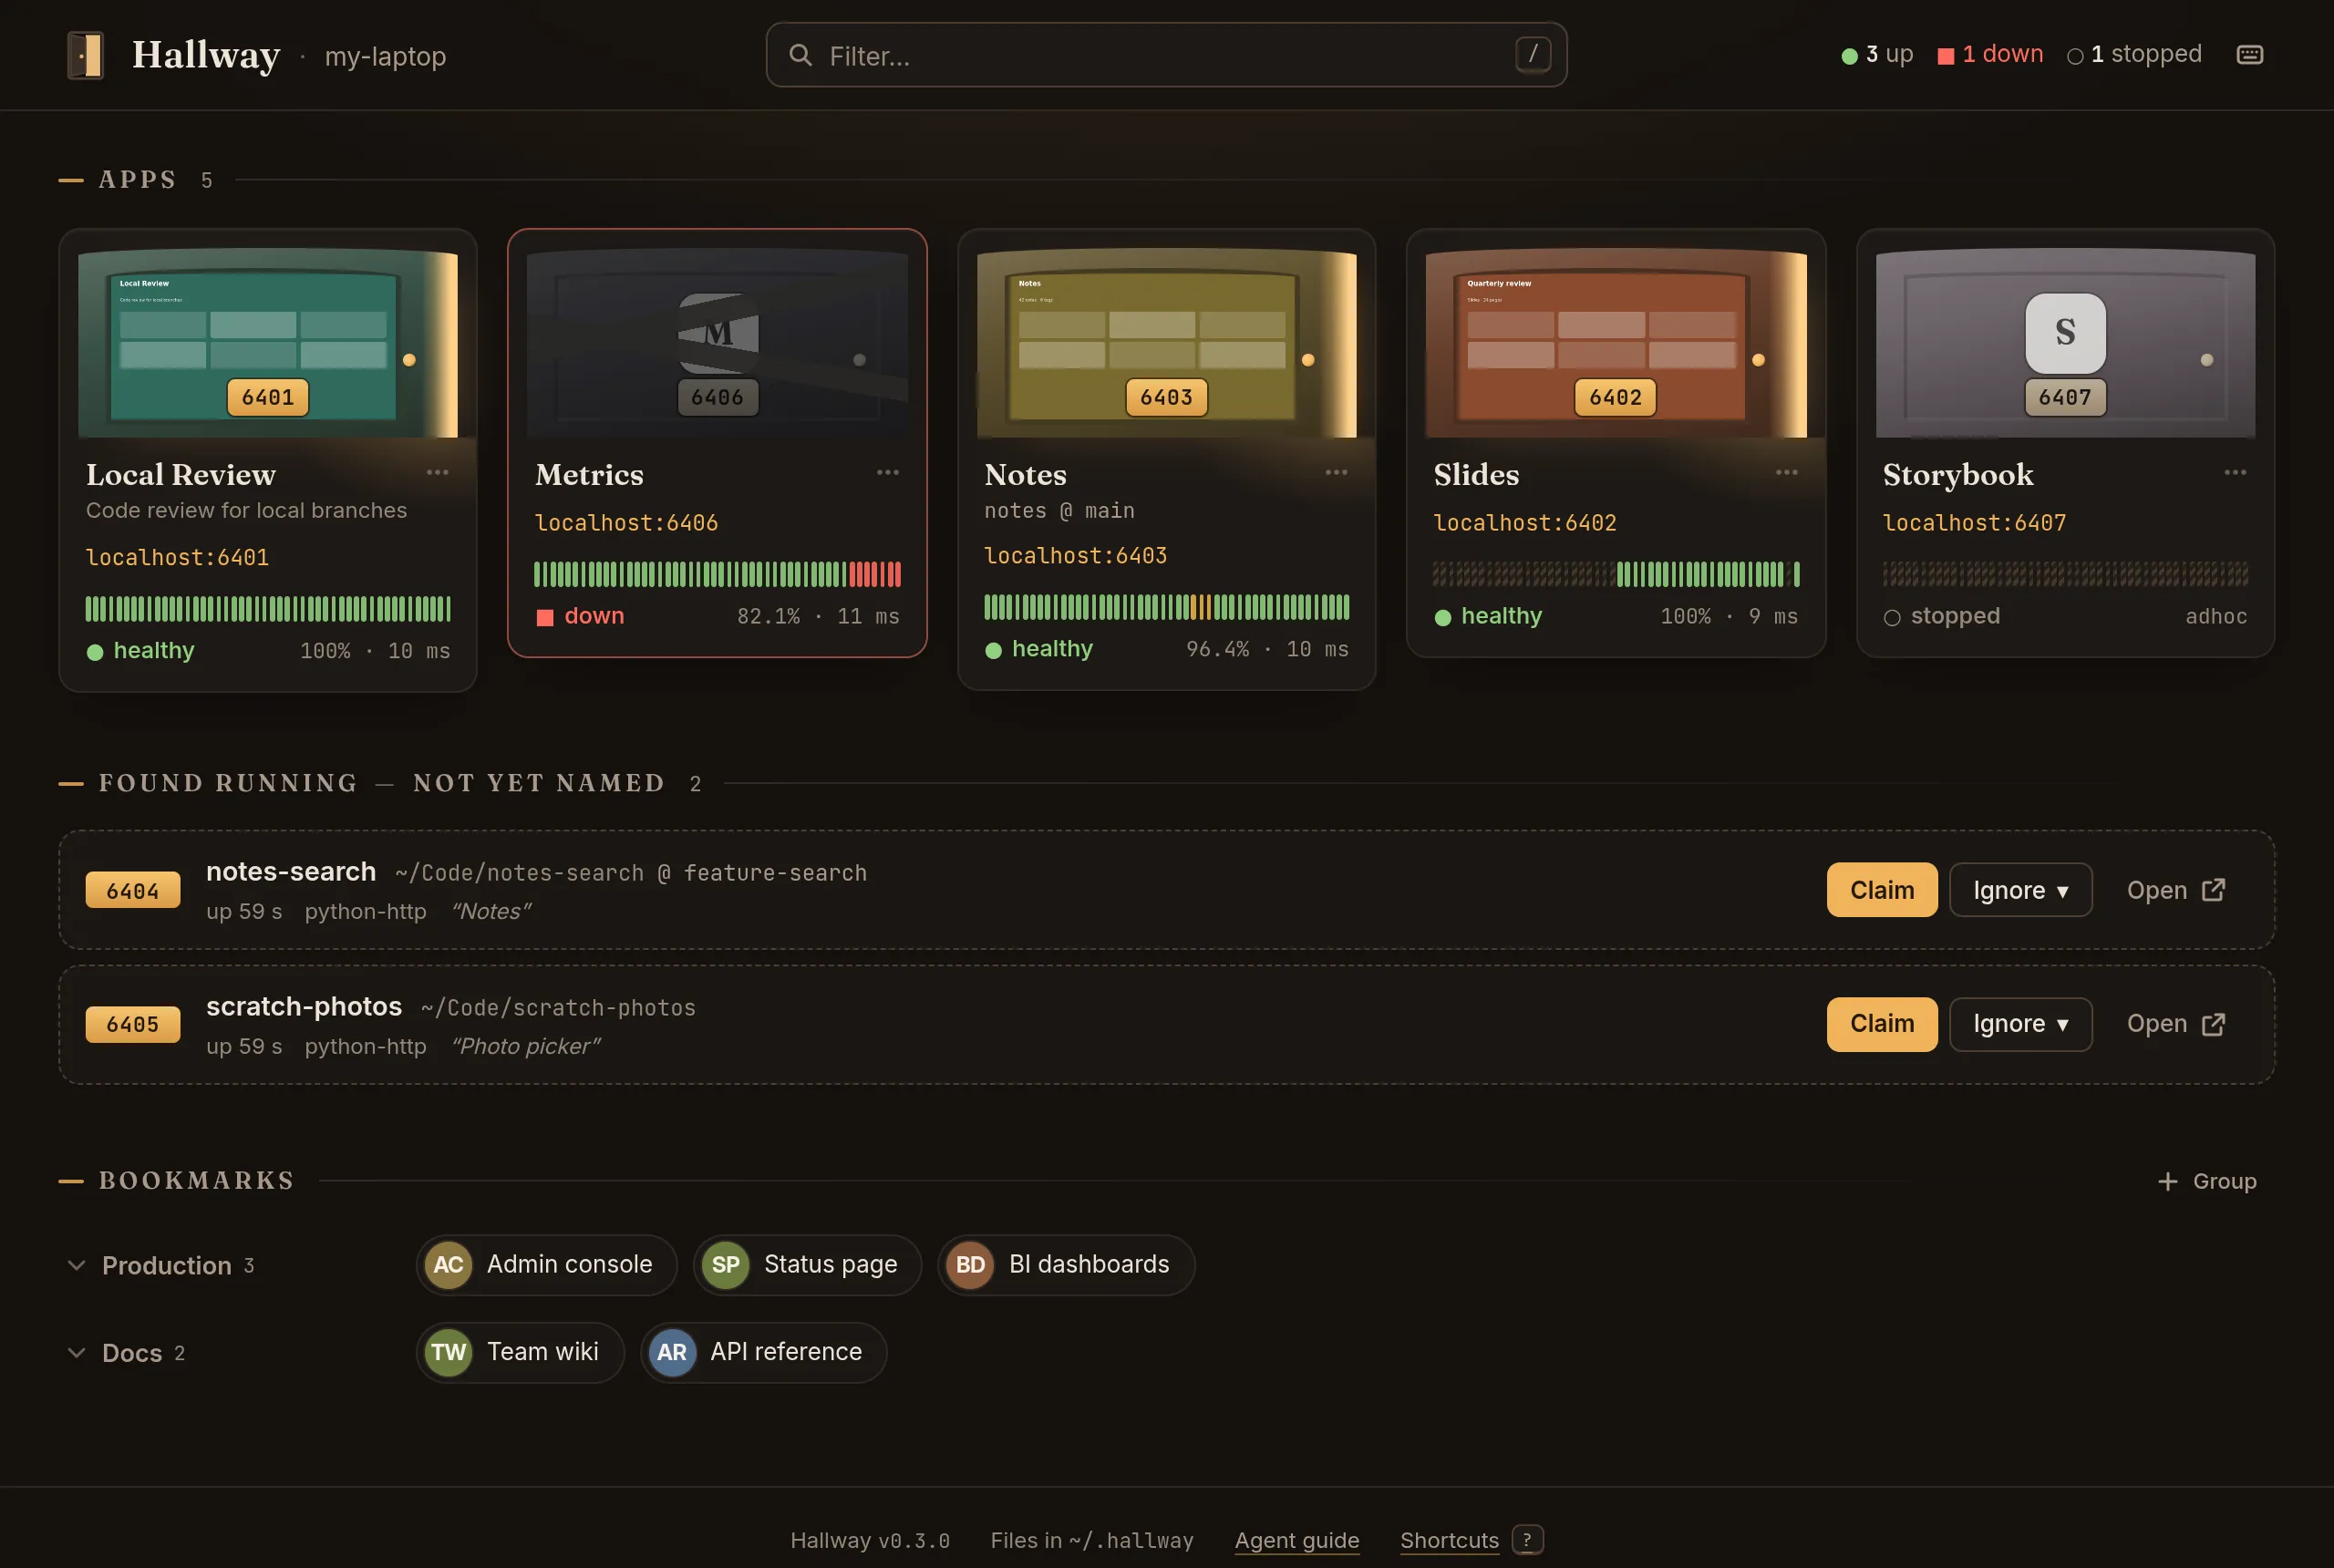The width and height of the screenshot is (2334, 1568).
Task: Open the more options menu on Storybook card
Action: pyautogui.click(x=2235, y=472)
